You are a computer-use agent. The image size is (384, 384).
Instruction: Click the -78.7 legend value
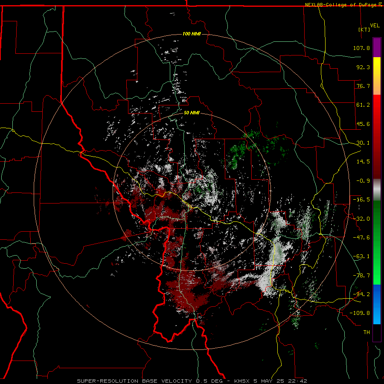tap(361, 276)
